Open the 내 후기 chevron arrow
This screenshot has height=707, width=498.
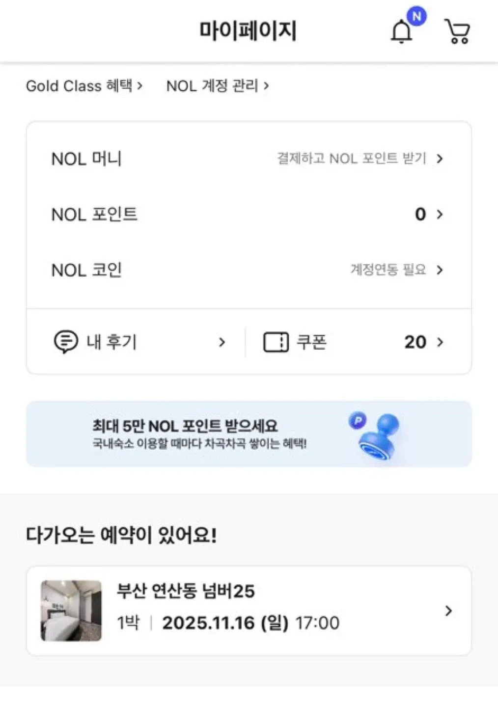click(x=222, y=342)
